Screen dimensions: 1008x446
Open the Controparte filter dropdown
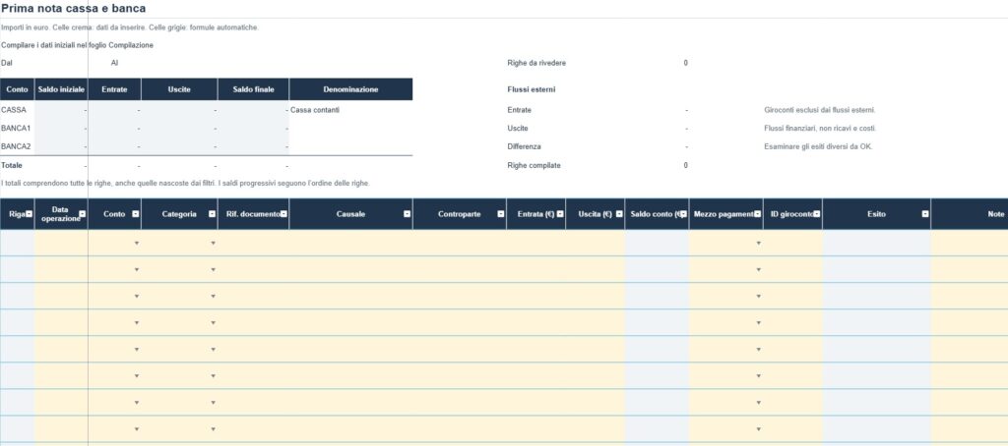pyautogui.click(x=501, y=214)
